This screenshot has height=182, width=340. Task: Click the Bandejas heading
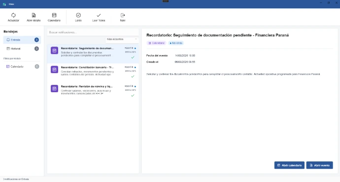11,31
